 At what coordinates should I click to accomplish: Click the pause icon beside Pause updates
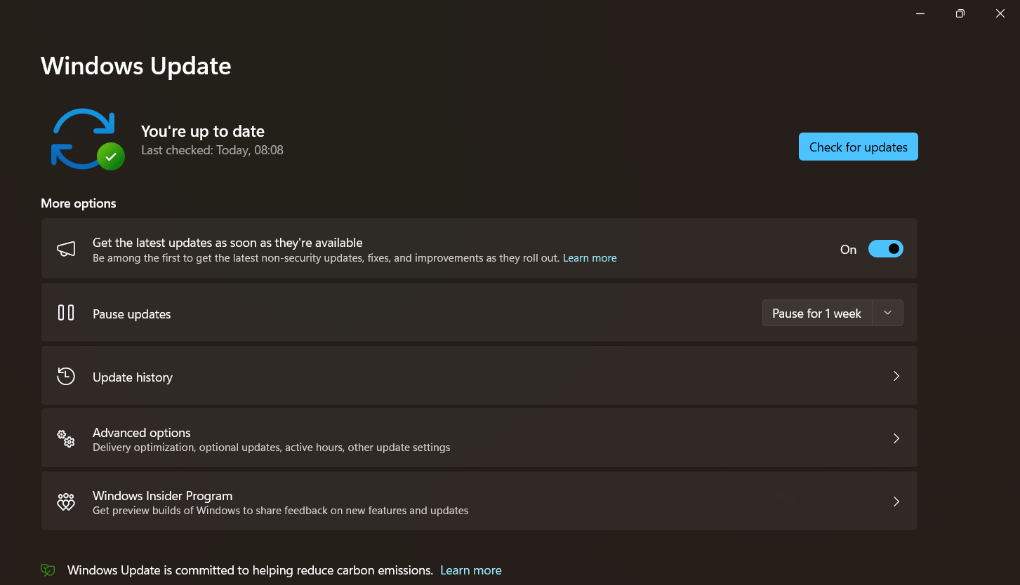click(x=66, y=313)
